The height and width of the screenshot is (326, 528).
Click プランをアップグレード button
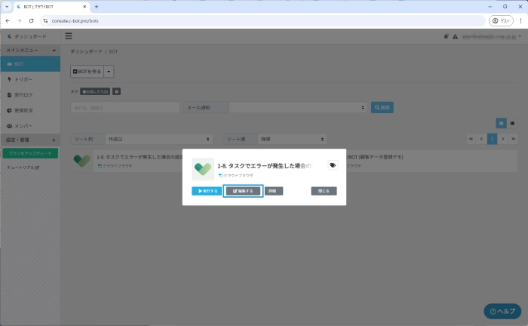(29, 153)
